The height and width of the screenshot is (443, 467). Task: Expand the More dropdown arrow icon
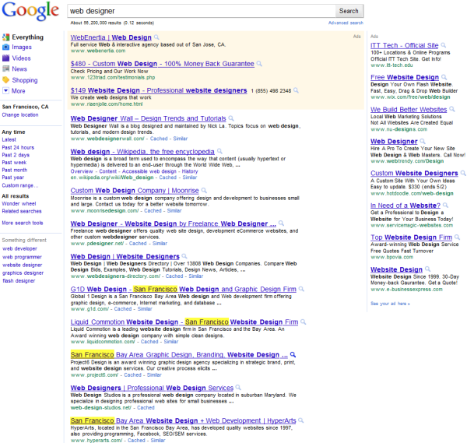coord(5,90)
